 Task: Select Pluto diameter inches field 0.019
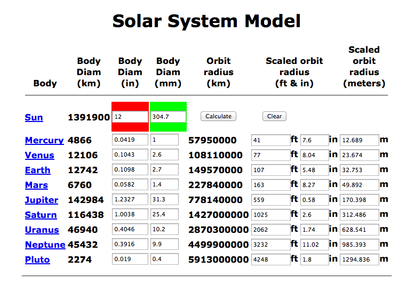pos(130,259)
